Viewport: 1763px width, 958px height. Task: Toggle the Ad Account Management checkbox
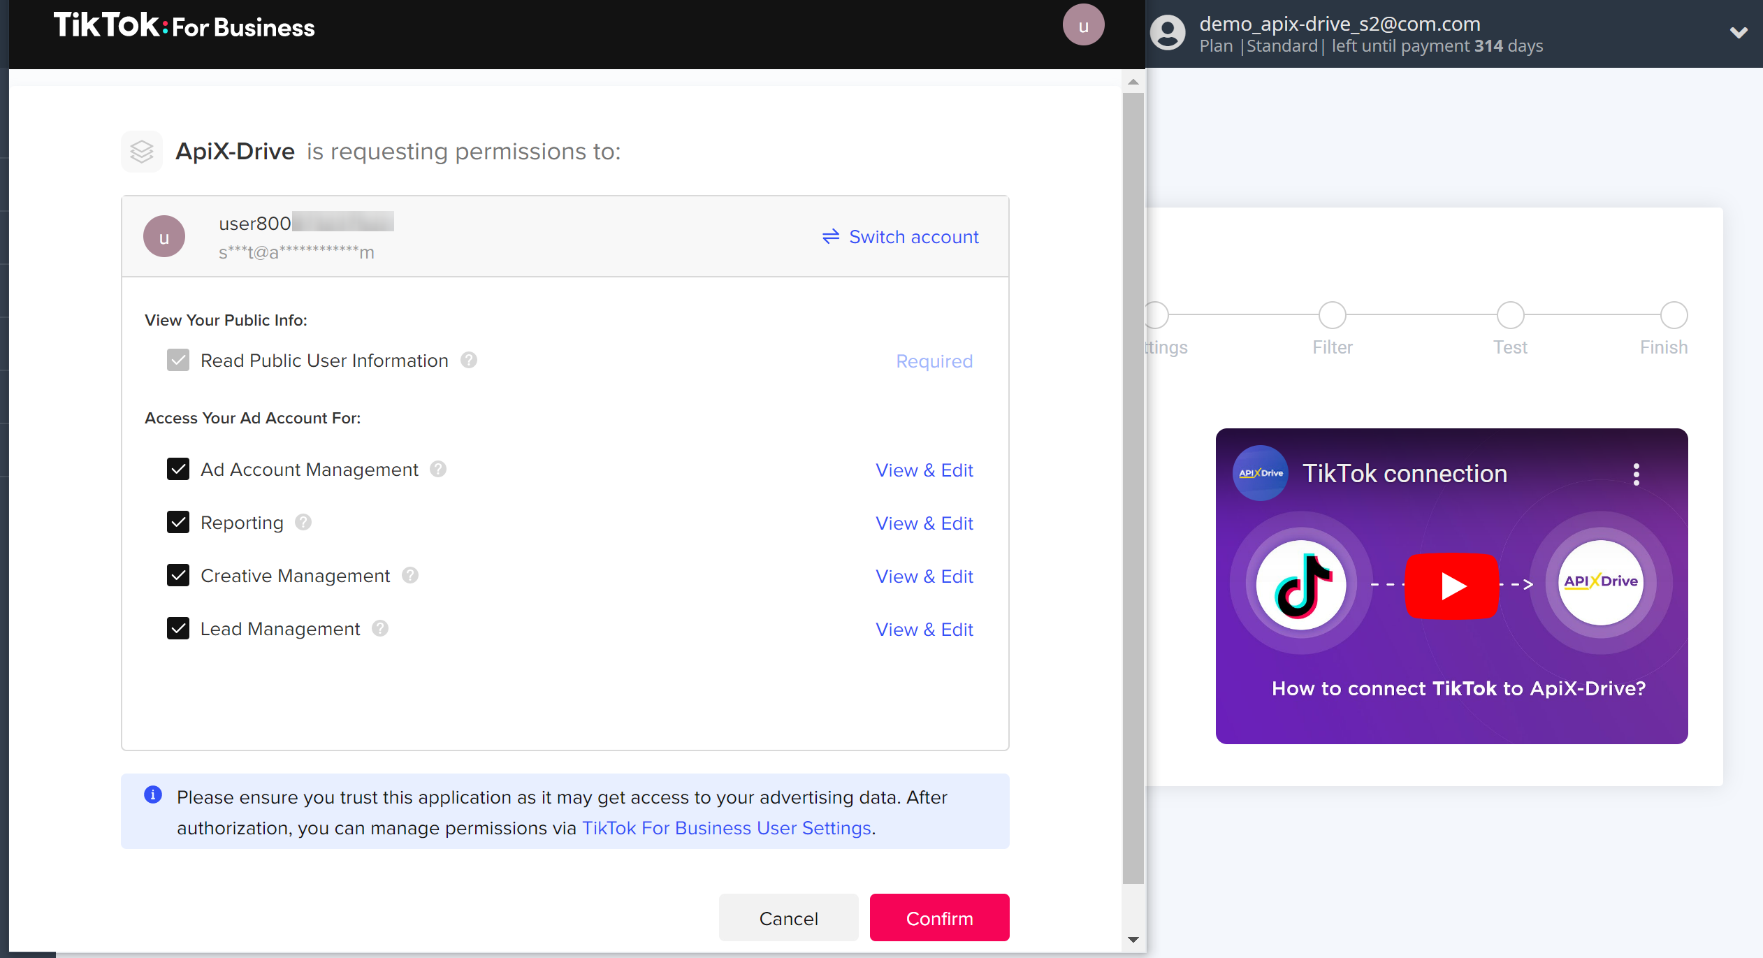tap(177, 470)
